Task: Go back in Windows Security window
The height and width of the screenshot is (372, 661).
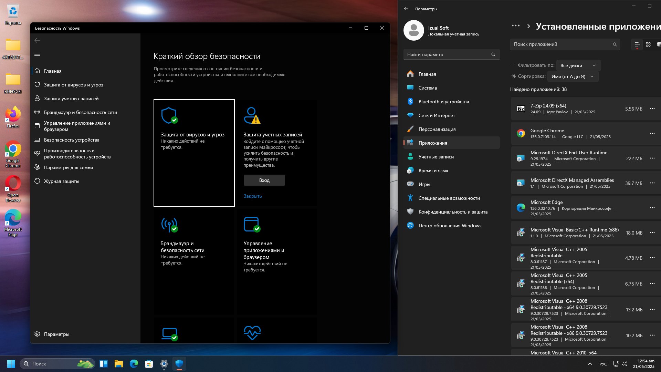Action: 37,40
